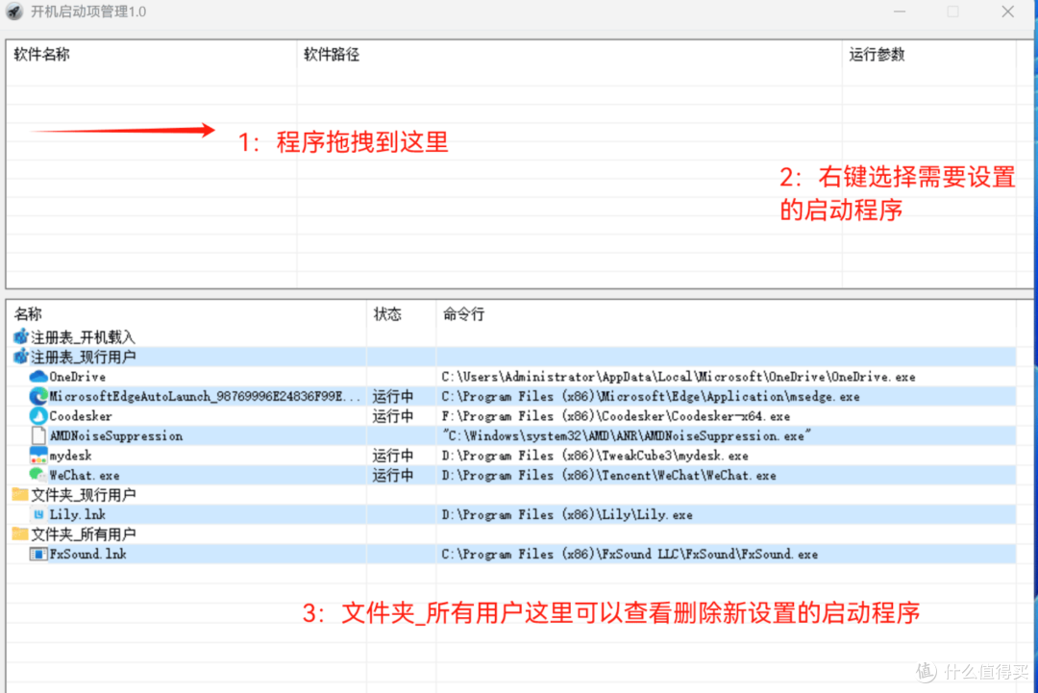The image size is (1038, 693).
Task: Click the mydesk icon
Action: point(38,456)
